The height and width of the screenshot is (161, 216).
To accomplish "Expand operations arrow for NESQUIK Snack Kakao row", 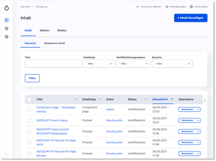I will point(198,120).
